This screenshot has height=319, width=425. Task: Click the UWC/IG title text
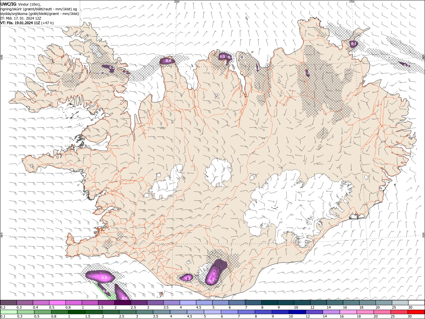click(x=8, y=4)
